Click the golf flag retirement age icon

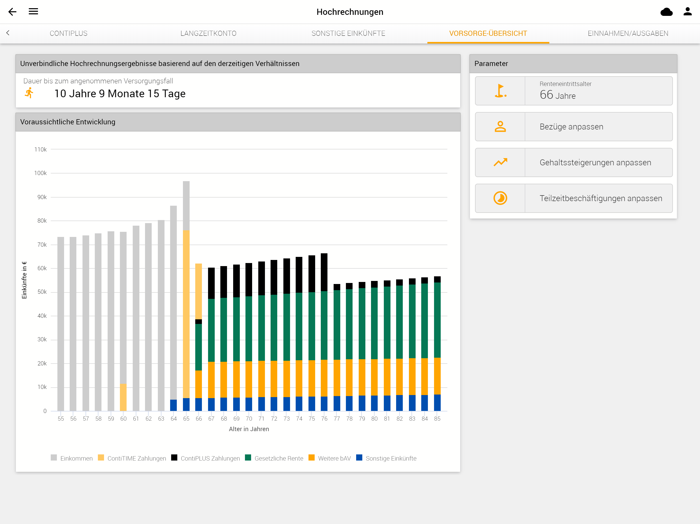point(500,91)
